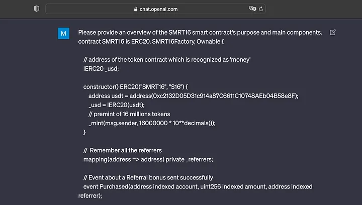Click the 'Please provide an overview' prompt line

(x=200, y=33)
